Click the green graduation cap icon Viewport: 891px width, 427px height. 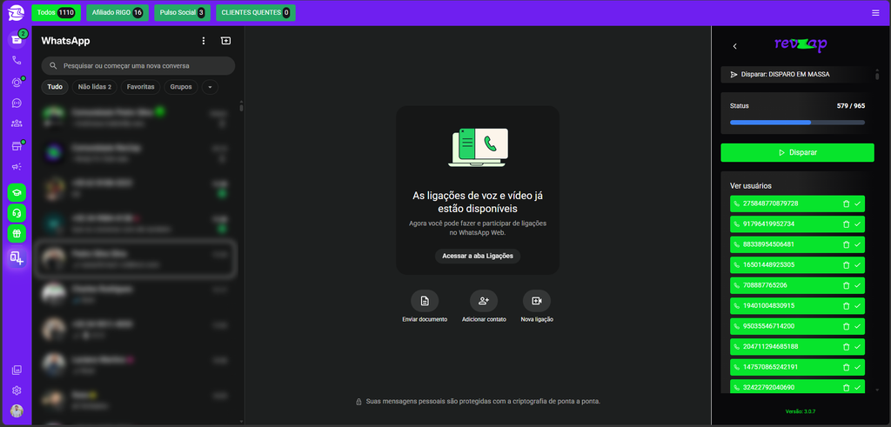17,192
